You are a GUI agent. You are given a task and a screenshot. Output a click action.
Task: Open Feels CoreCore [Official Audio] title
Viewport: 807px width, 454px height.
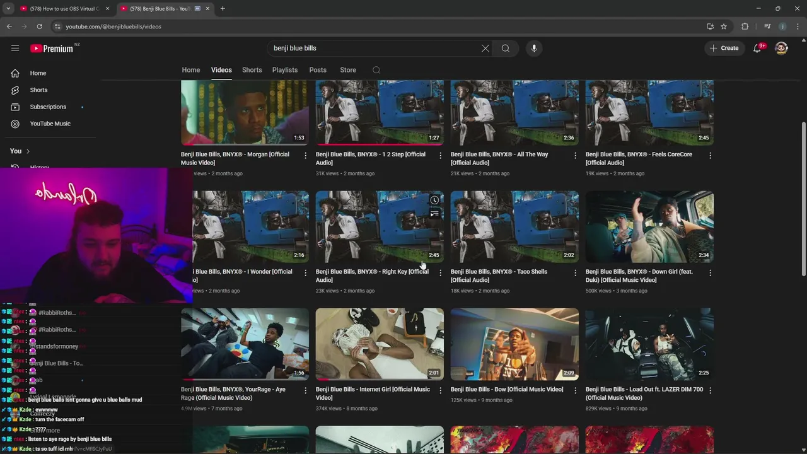(639, 158)
